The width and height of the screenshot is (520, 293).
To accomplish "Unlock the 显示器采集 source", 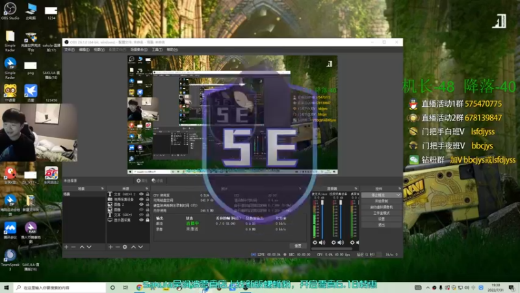I will (148, 220).
